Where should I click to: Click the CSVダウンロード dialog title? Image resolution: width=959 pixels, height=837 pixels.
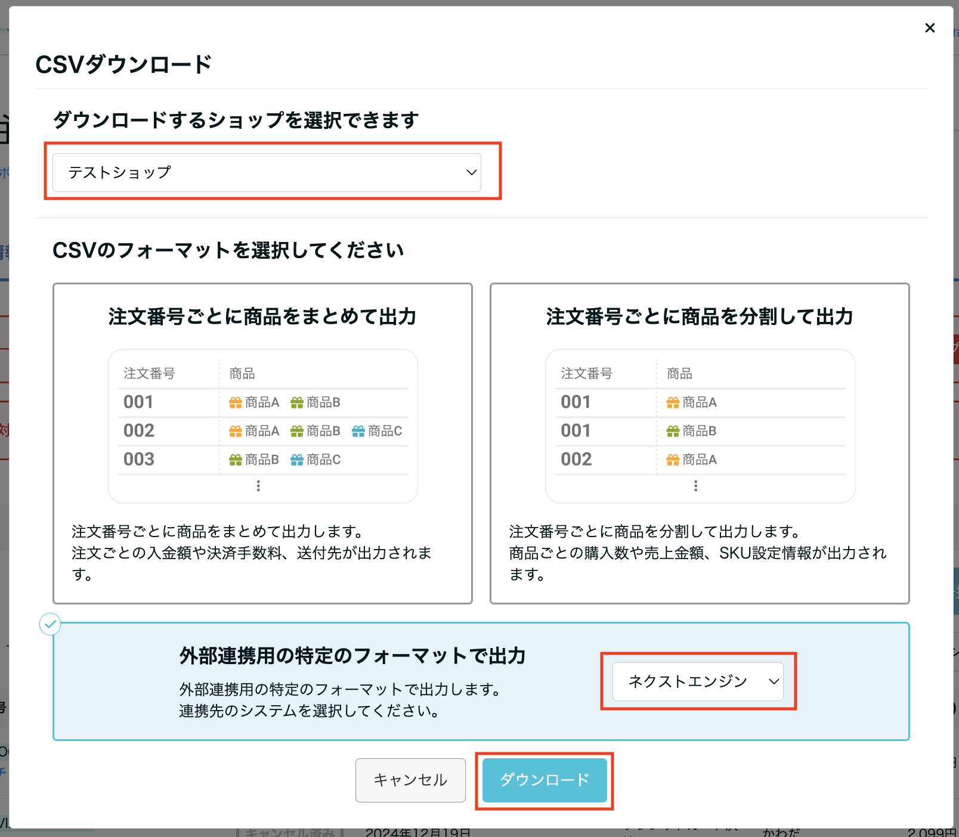click(123, 64)
